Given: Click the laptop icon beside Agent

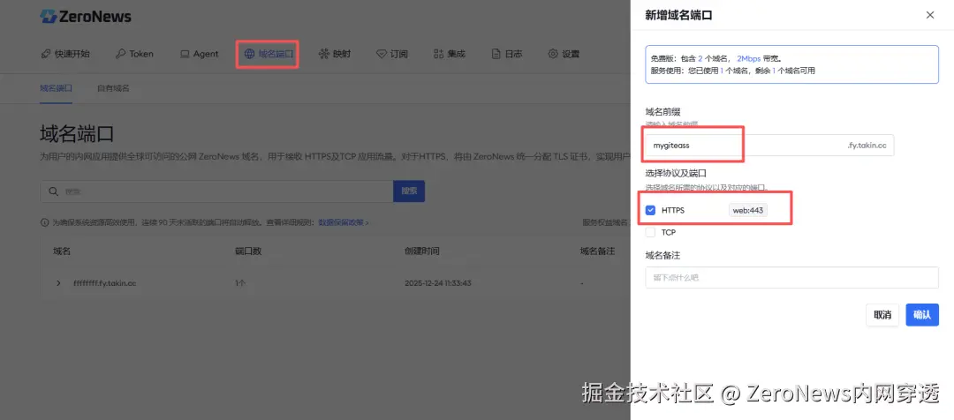Looking at the screenshot, I should pyautogui.click(x=185, y=54).
